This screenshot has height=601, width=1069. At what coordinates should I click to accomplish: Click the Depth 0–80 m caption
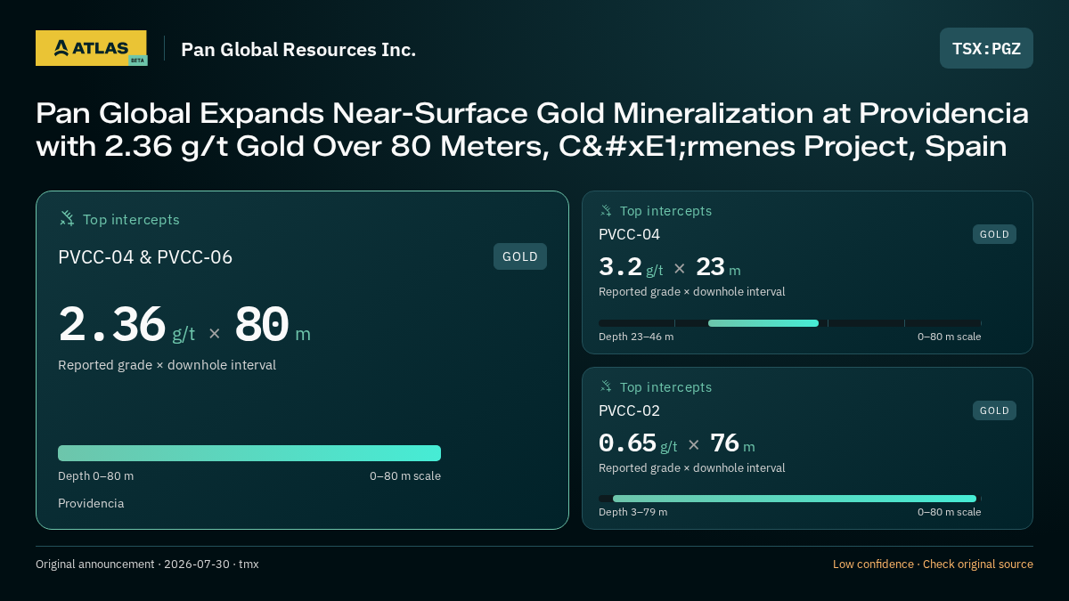(95, 475)
